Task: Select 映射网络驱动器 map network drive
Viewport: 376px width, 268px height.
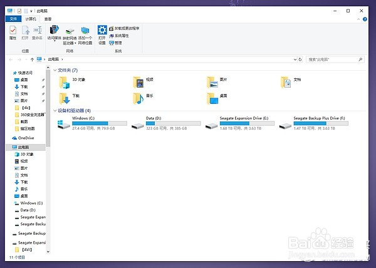Action: pyautogui.click(x=70, y=36)
